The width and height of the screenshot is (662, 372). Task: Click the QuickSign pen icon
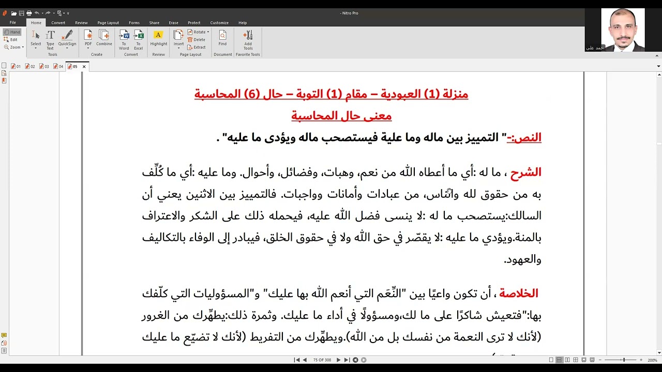click(67, 35)
